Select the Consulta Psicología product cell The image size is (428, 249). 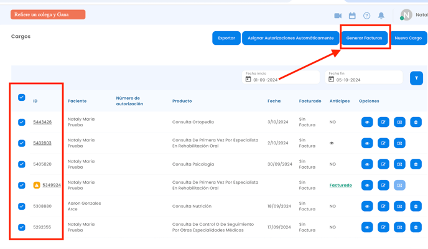coord(193,164)
